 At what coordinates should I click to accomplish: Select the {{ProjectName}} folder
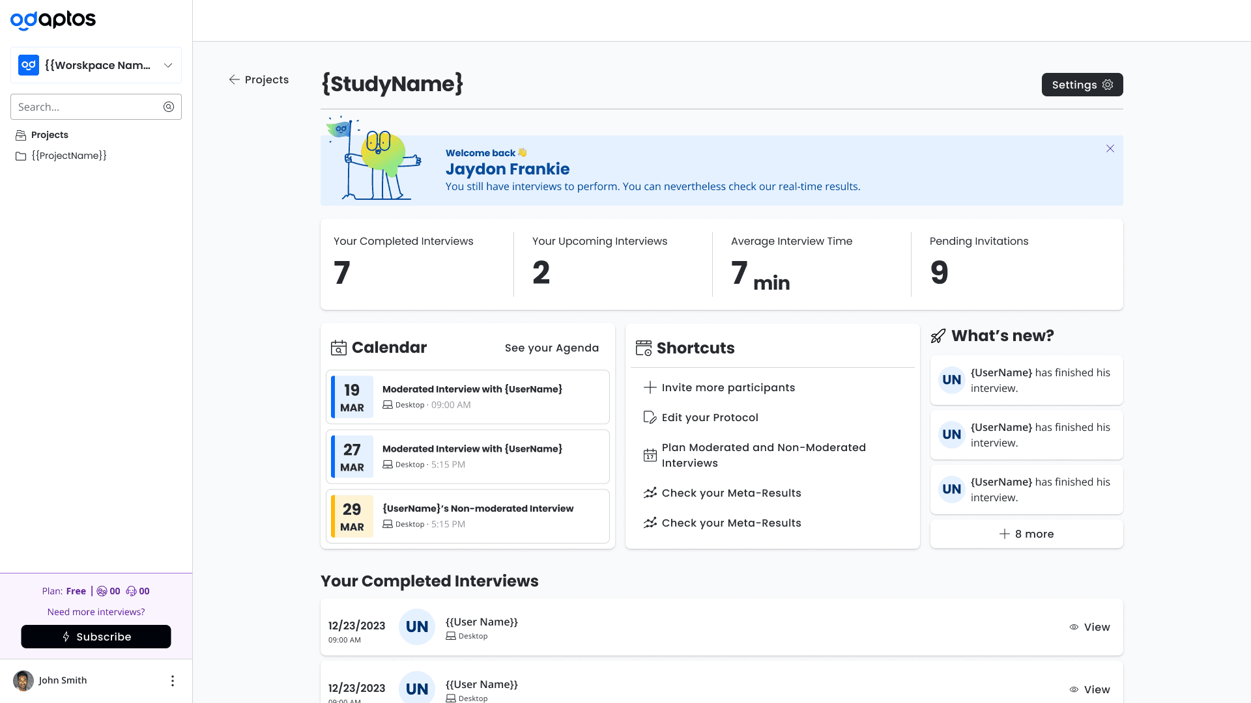point(61,156)
